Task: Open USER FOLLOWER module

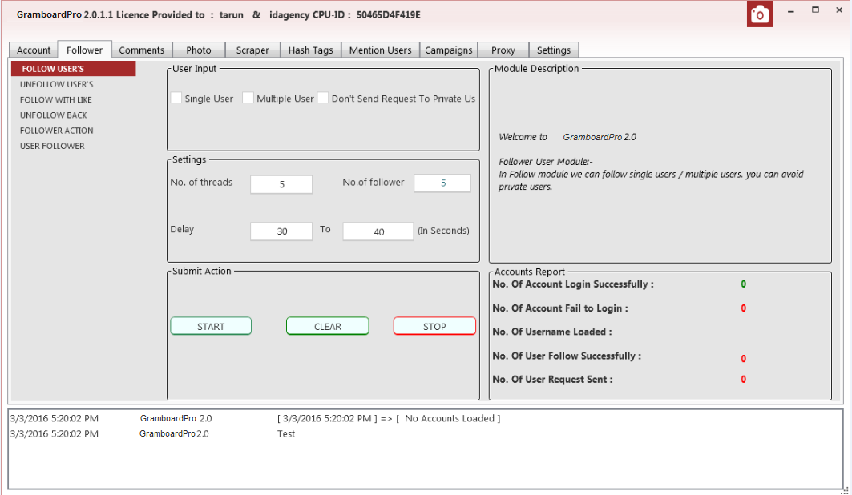Action: click(52, 146)
